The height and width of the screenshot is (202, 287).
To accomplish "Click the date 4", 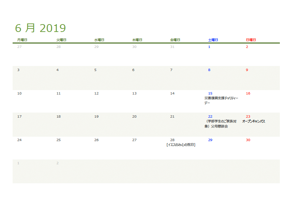I will (58, 70).
